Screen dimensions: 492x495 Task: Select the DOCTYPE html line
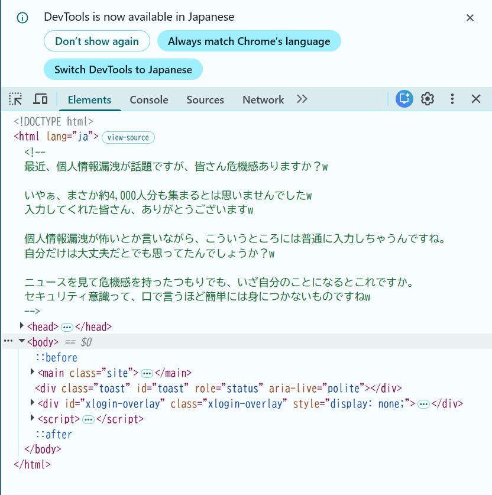53,122
